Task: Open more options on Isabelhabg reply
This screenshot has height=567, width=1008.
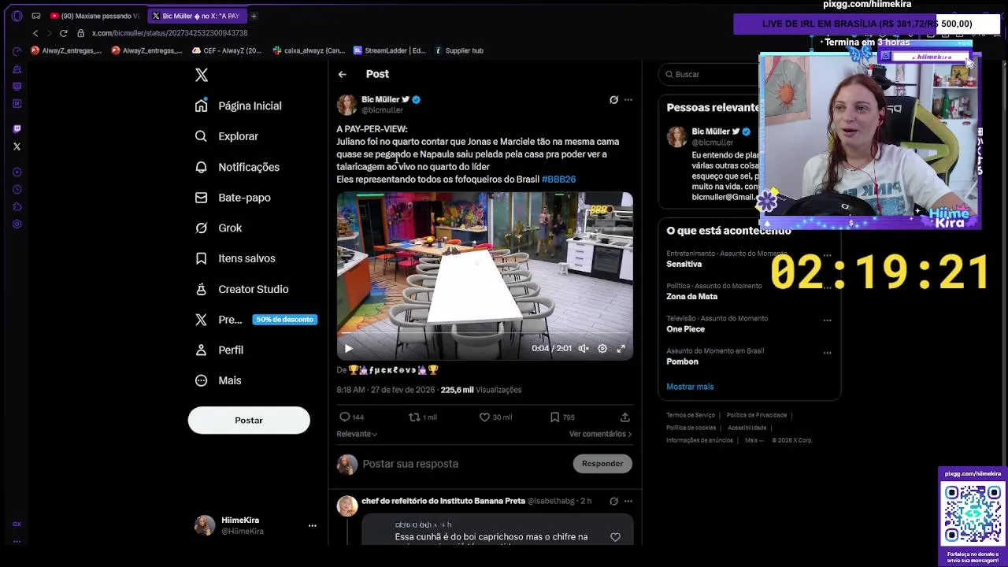Action: 628,501
